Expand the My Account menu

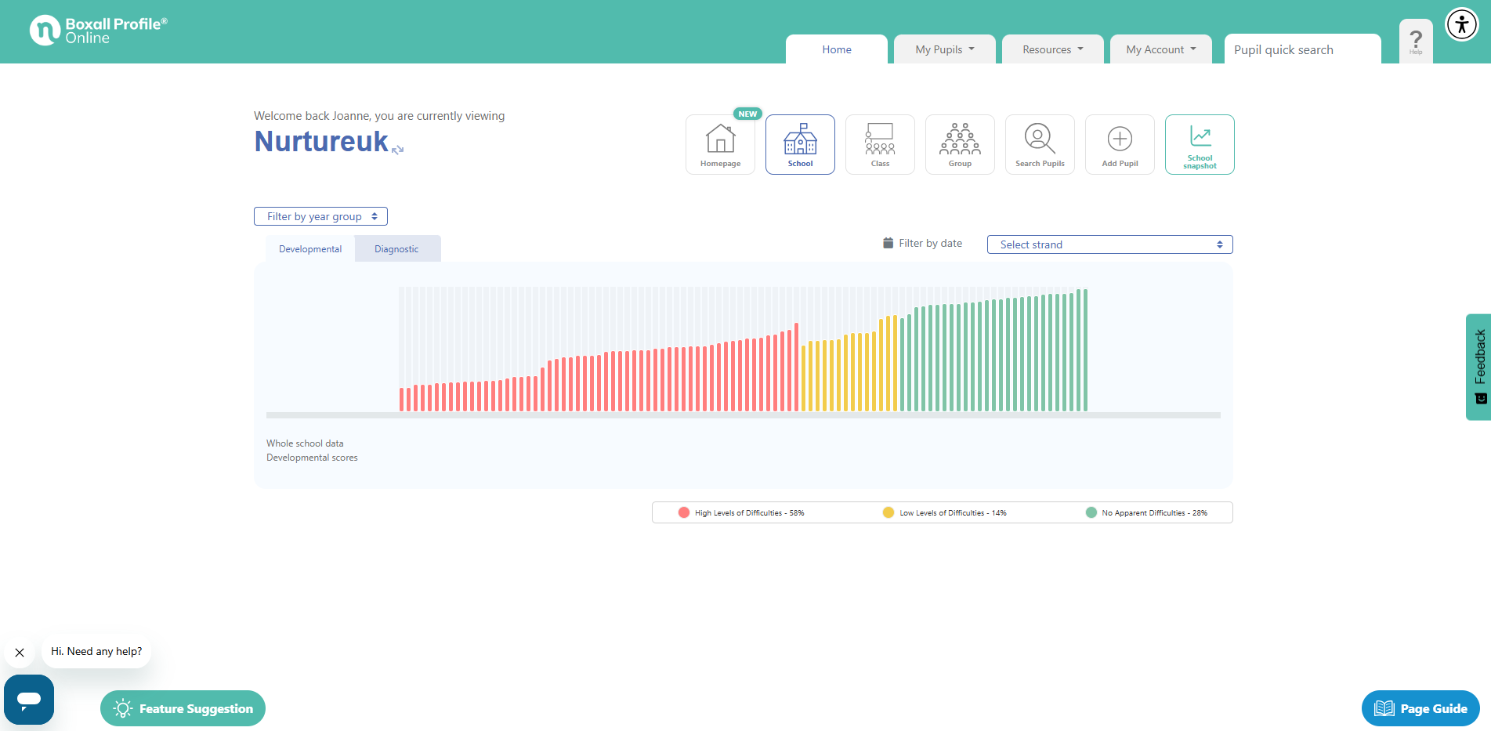[1161, 49]
